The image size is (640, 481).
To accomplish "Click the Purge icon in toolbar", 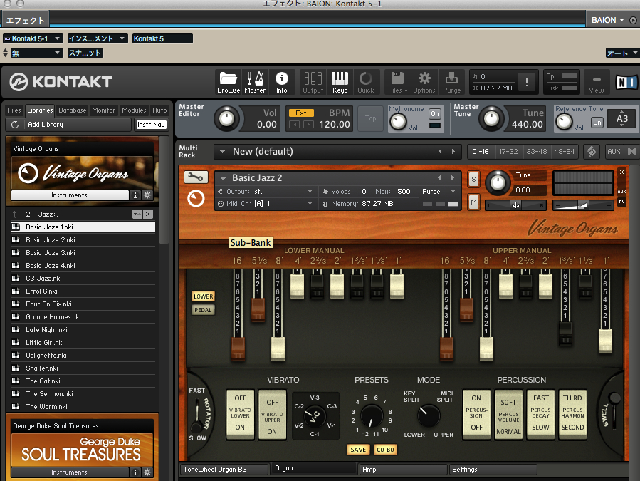I will (451, 82).
